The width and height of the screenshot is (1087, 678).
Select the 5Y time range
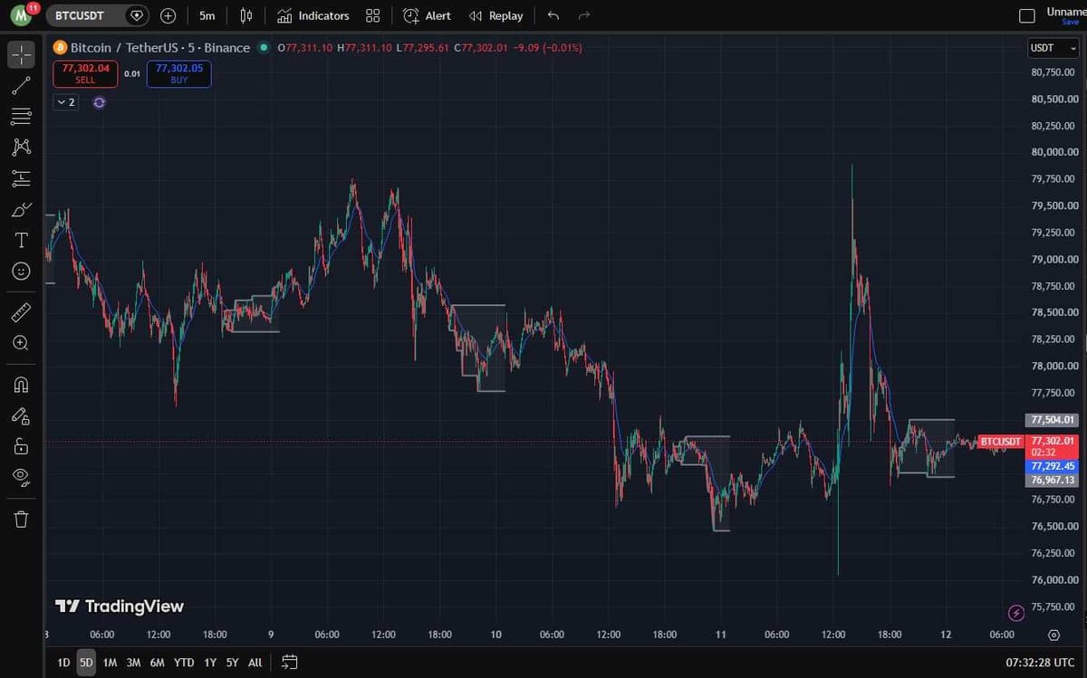tap(233, 663)
